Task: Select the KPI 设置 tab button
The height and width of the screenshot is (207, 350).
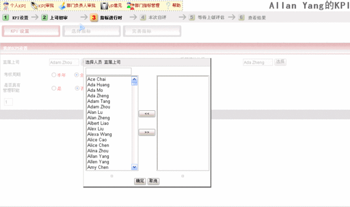Action: [31, 31]
